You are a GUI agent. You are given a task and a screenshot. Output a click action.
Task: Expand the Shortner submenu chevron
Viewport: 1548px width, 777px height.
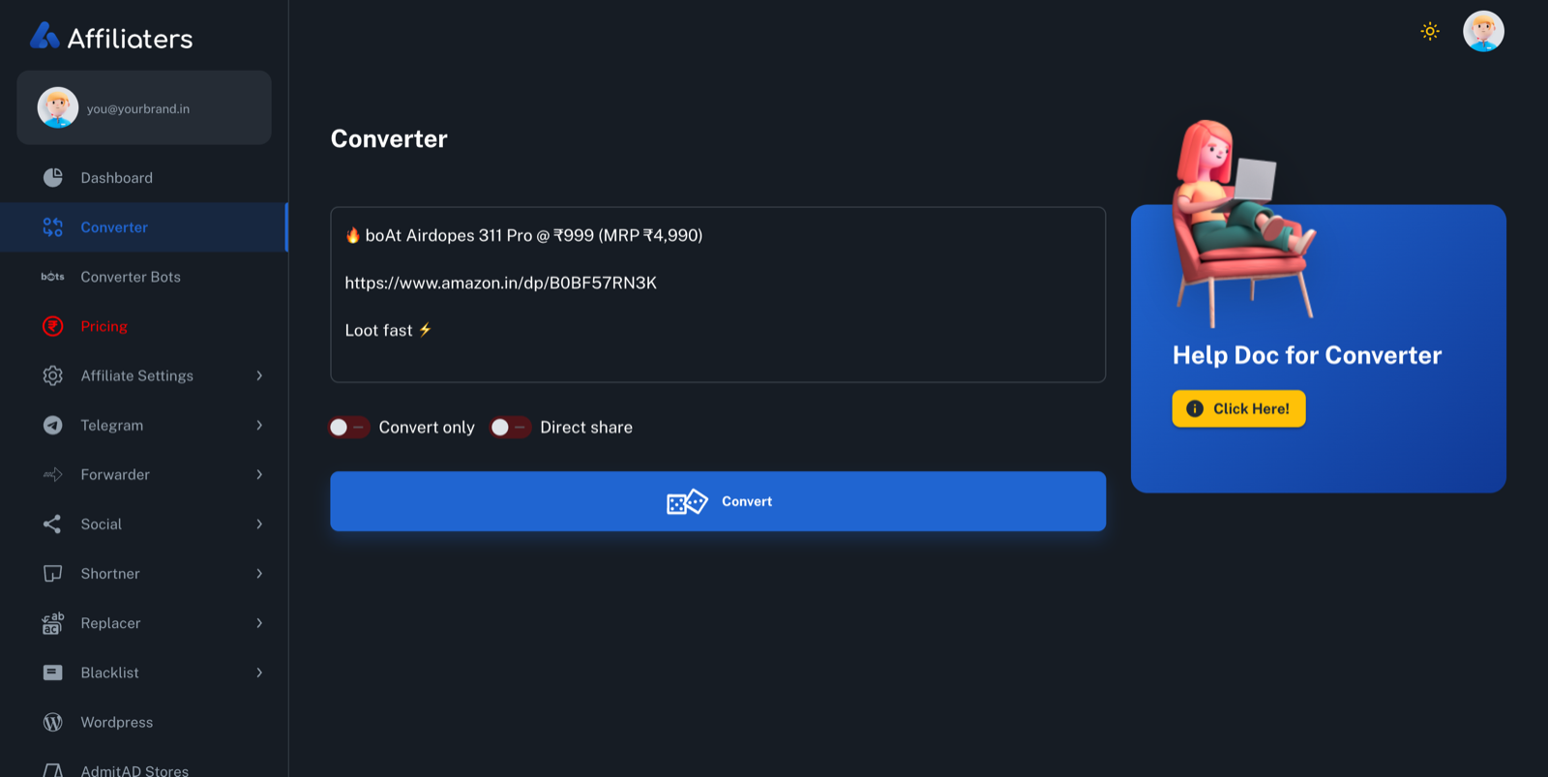(x=259, y=574)
